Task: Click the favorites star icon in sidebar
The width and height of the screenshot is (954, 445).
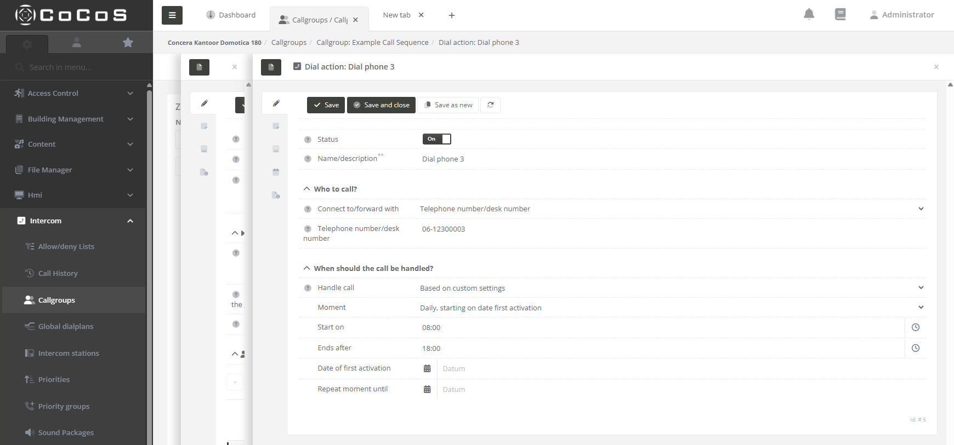Action: pos(128,43)
